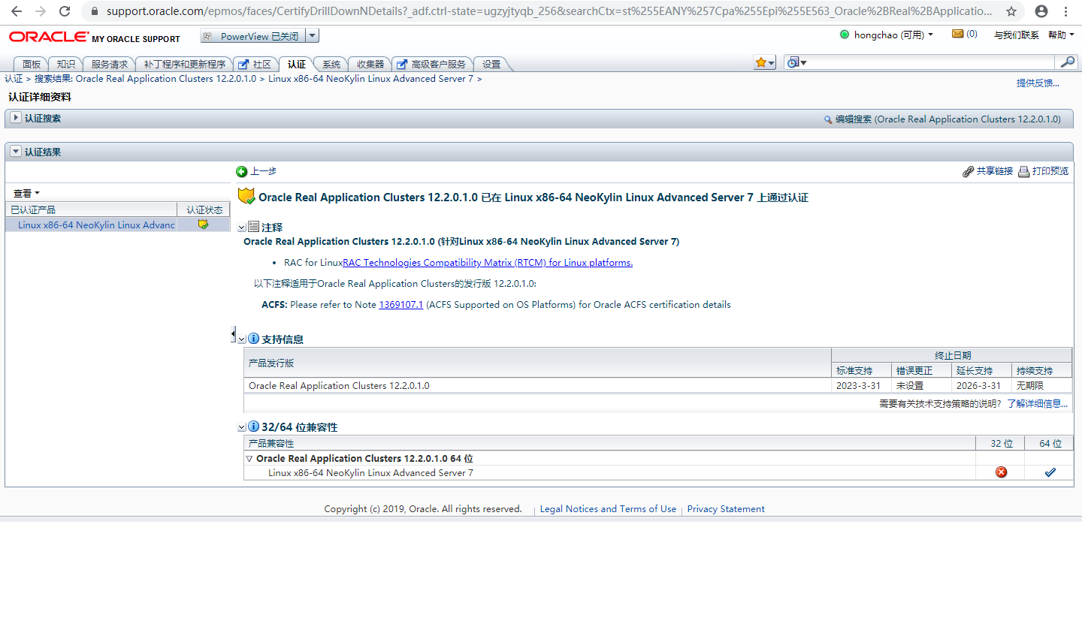The height and width of the screenshot is (618, 1082).
Task: Open the 服务请求 tab
Action: pyautogui.click(x=110, y=65)
